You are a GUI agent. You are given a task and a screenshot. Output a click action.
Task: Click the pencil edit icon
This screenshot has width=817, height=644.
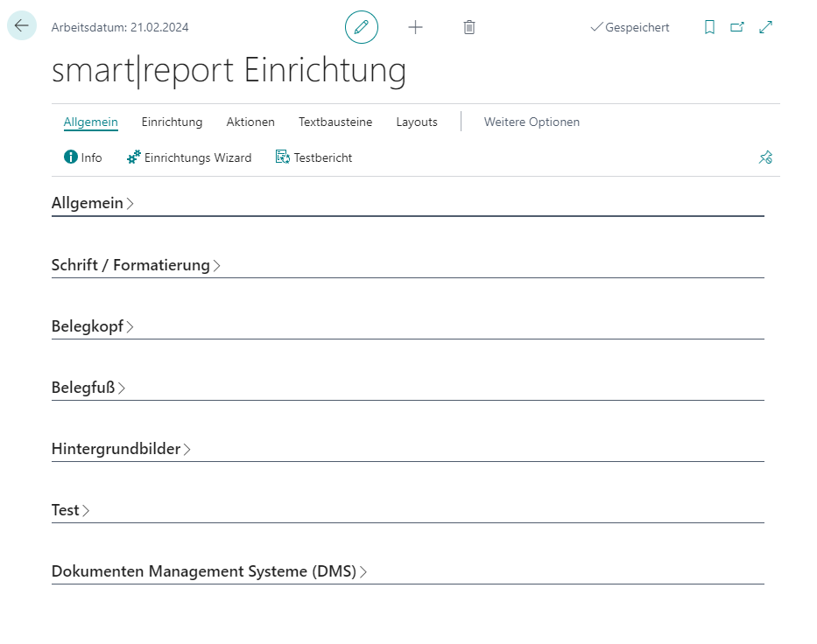pos(362,27)
